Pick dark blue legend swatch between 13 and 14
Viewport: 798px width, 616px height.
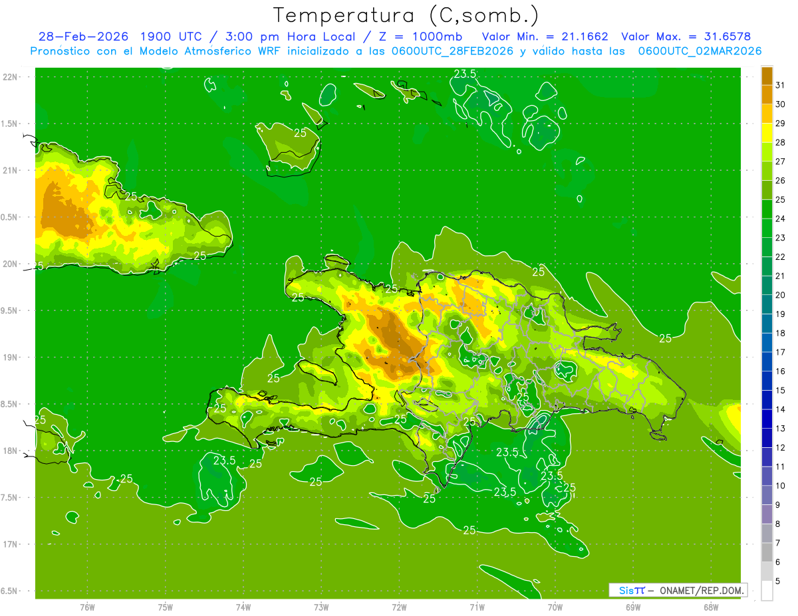767,419
